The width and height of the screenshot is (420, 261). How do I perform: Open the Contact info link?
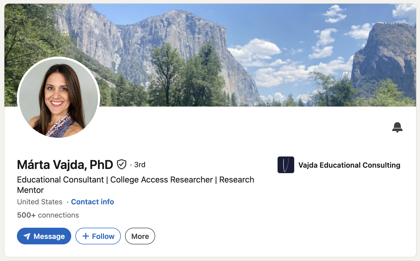coord(93,202)
